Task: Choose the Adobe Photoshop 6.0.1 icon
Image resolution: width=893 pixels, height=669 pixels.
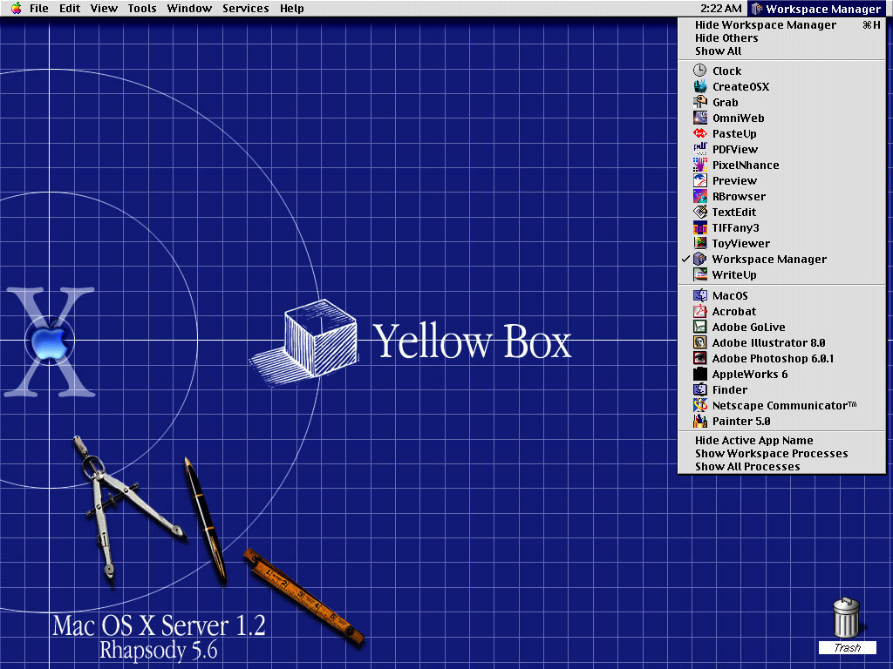Action: click(x=699, y=359)
